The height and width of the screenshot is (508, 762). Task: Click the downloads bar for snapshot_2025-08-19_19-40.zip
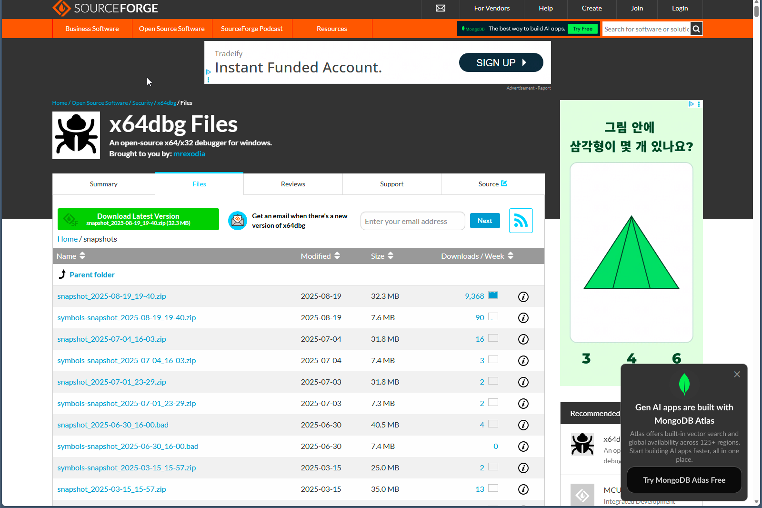(493, 295)
